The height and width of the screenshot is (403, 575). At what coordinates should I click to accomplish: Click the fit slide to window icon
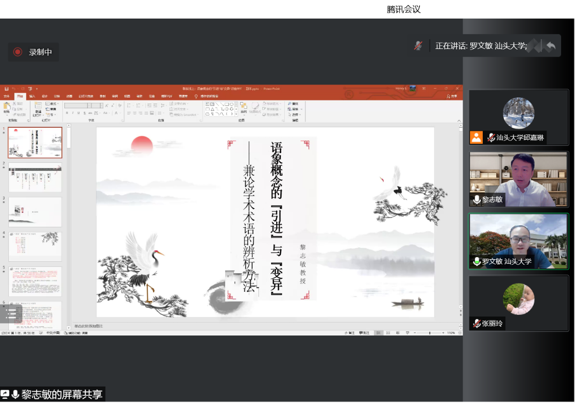(460, 333)
